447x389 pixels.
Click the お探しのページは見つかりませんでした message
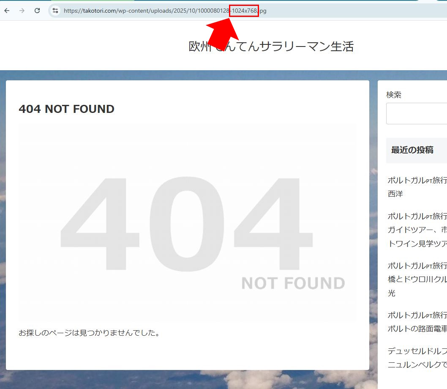pyautogui.click(x=90, y=333)
